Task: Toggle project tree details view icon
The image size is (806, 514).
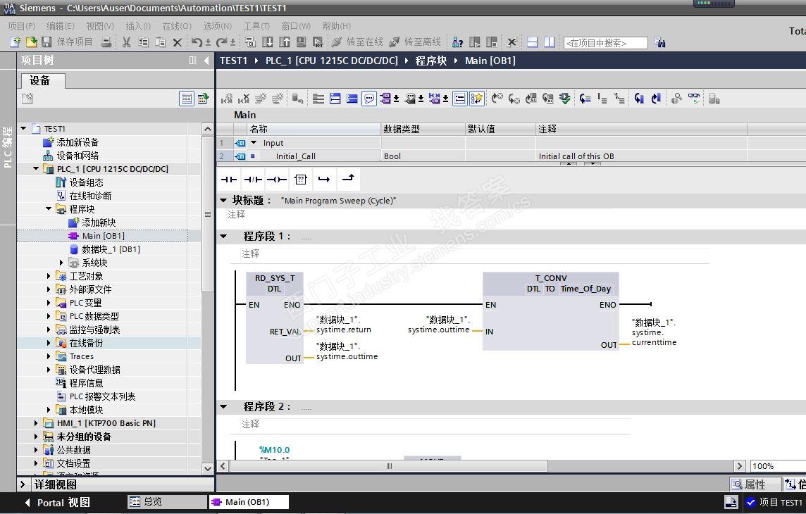Action: (x=187, y=98)
